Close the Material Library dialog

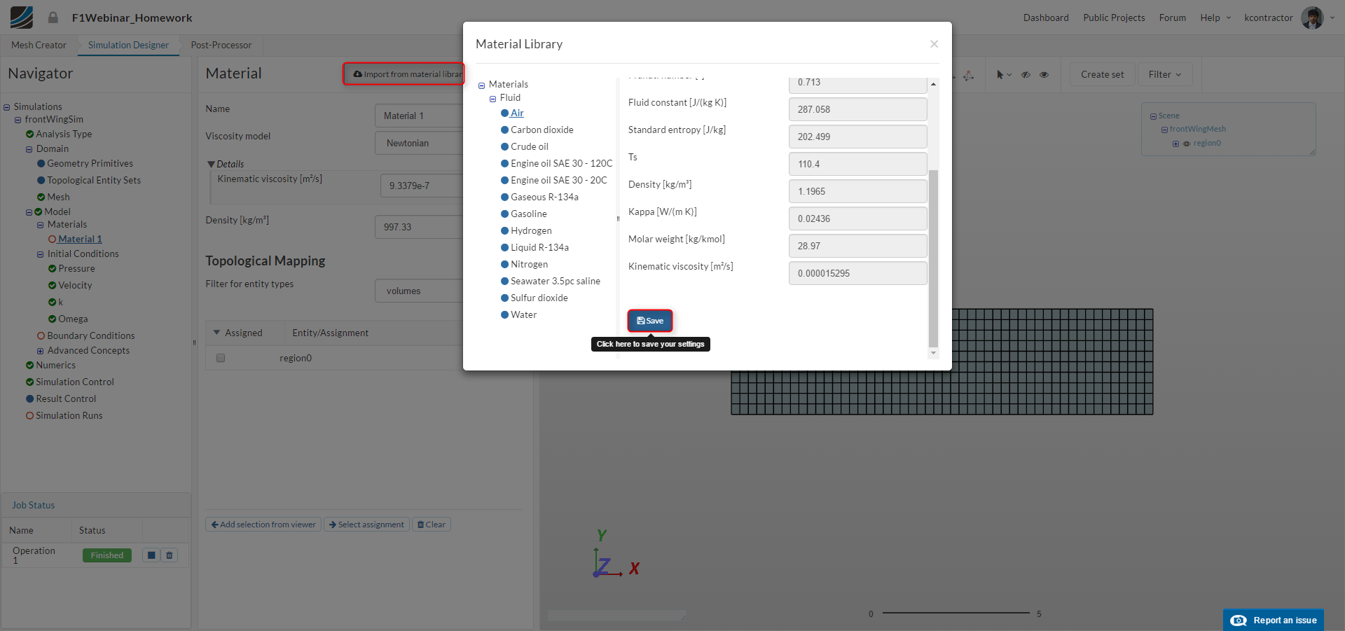pyautogui.click(x=934, y=43)
